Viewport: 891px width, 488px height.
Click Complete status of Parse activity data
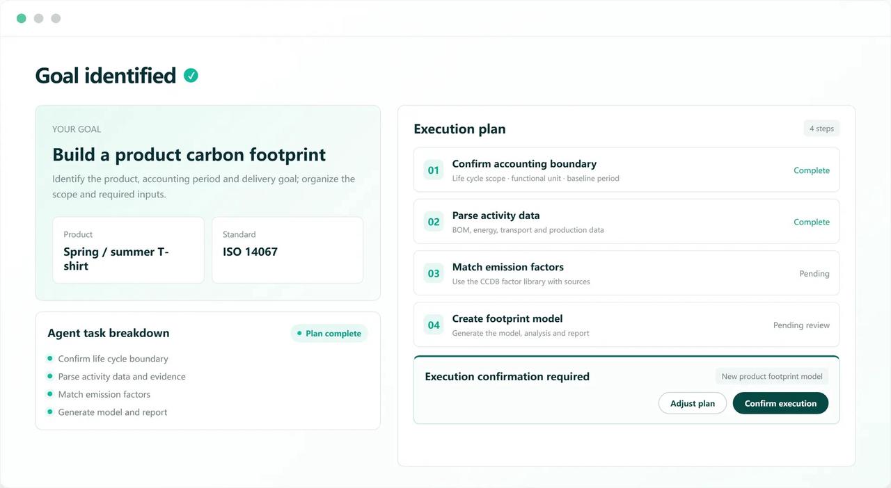pyautogui.click(x=812, y=222)
